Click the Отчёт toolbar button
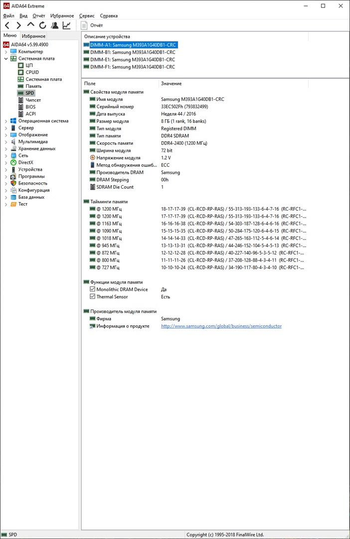The width and height of the screenshot is (350, 539). pos(92,25)
